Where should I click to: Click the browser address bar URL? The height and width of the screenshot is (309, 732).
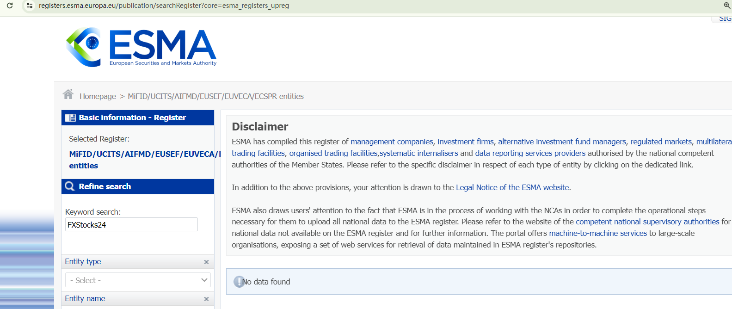[164, 6]
